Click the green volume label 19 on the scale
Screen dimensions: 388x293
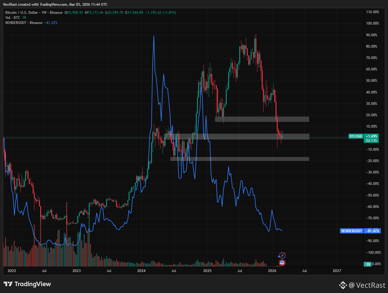pyautogui.click(x=368, y=264)
